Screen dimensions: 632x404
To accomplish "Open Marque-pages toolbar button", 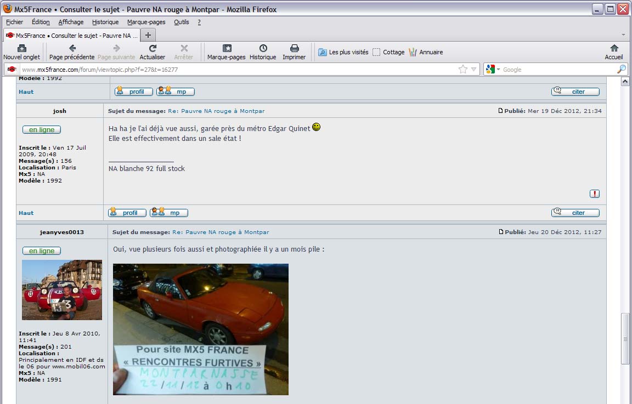I will pos(227,53).
